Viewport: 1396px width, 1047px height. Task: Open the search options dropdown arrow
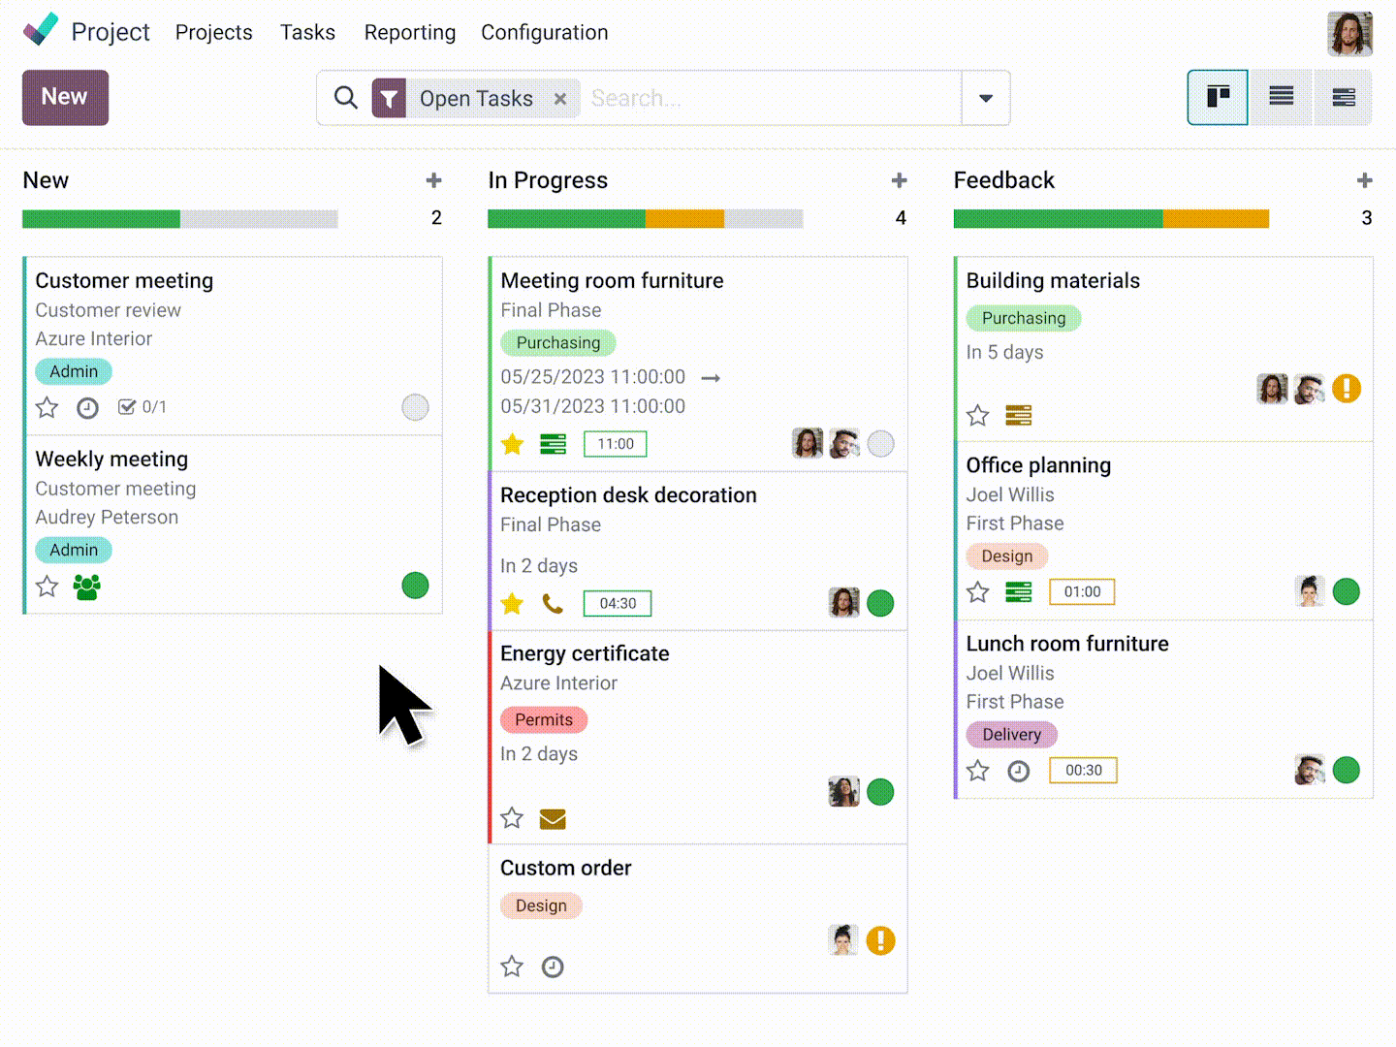(986, 98)
